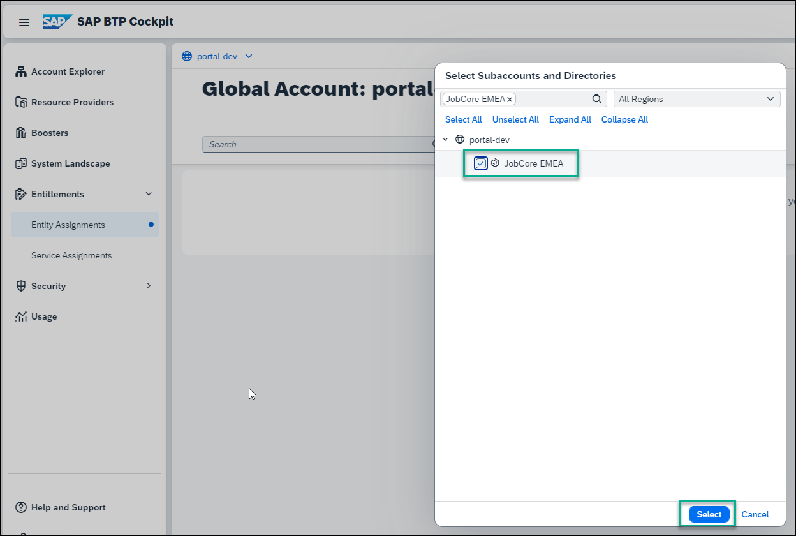
Task: Cancel the subaccount selection dialog
Action: (x=755, y=514)
